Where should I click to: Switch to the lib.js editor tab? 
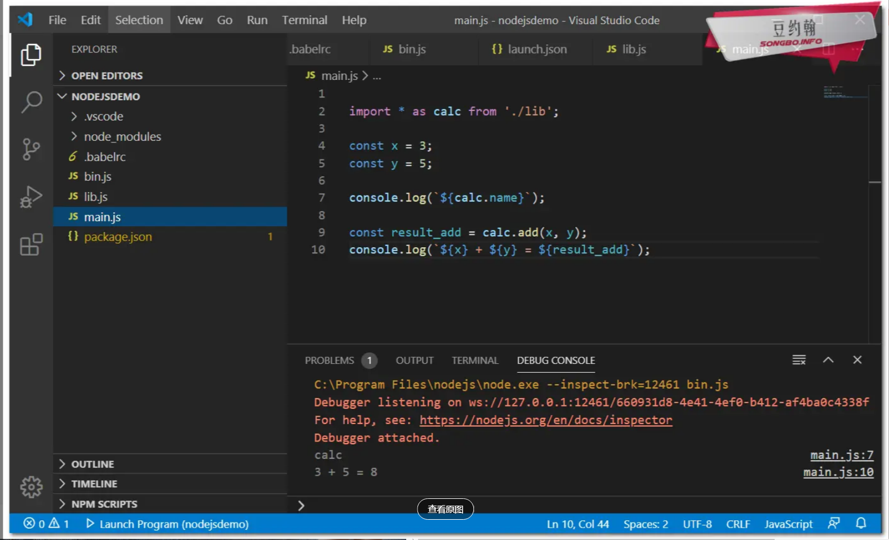coord(648,50)
